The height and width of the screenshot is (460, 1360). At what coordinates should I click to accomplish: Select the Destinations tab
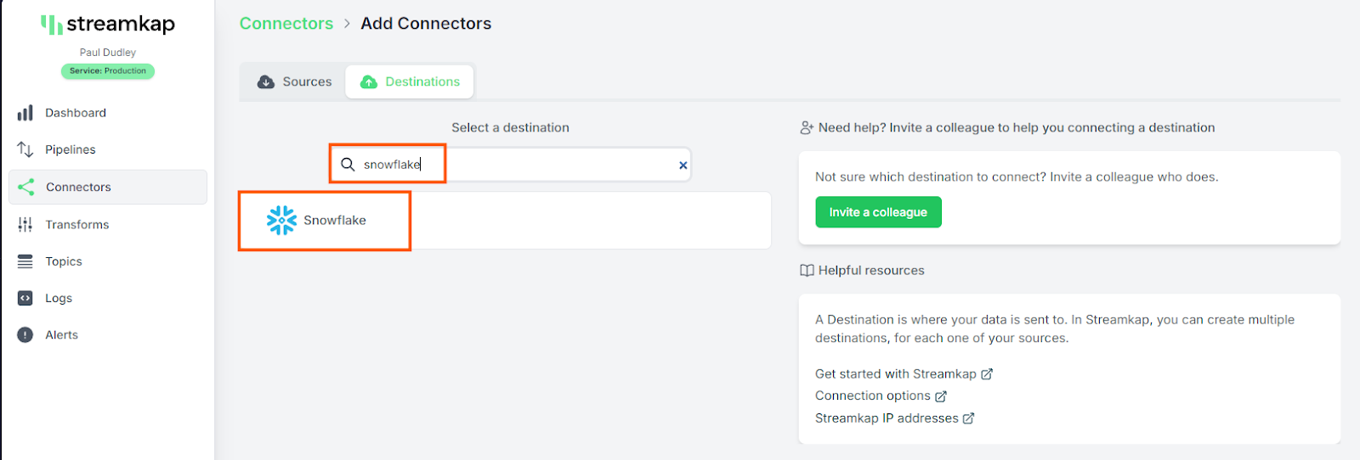[410, 81]
